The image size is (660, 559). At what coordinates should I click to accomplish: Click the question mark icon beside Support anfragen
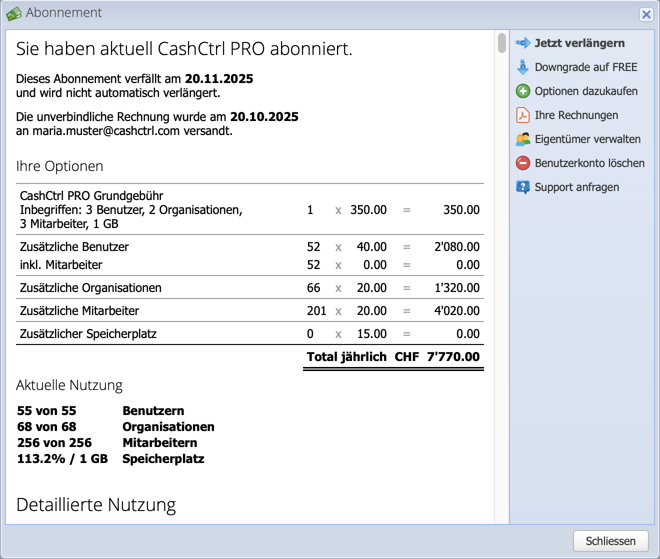click(523, 187)
